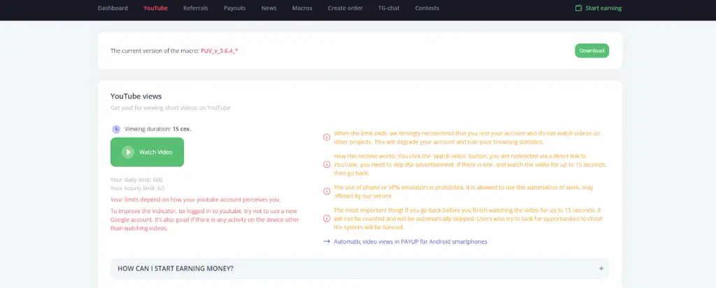This screenshot has height=288, width=716.
Task: Expand 'How can I start earning money?' section
Action: (x=359, y=268)
